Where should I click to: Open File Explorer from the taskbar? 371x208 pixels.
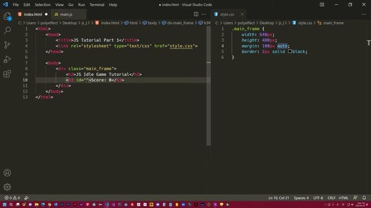(x=37, y=205)
